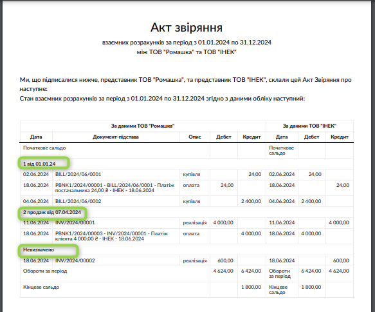Screen dimensions: 375x312
Task: Click document BILL/2024/06/0001 in the table
Action: point(78,174)
